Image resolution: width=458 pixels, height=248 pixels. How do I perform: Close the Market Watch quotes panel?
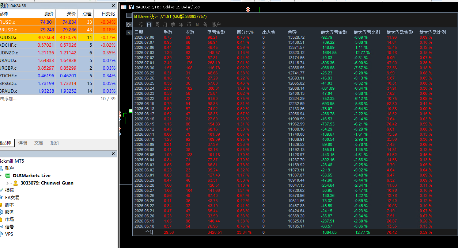click(x=113, y=6)
